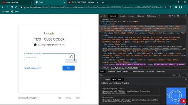Open the Chrome three-dot menu
Image resolution: width=188 pixels, height=105 pixels.
click(x=185, y=7)
